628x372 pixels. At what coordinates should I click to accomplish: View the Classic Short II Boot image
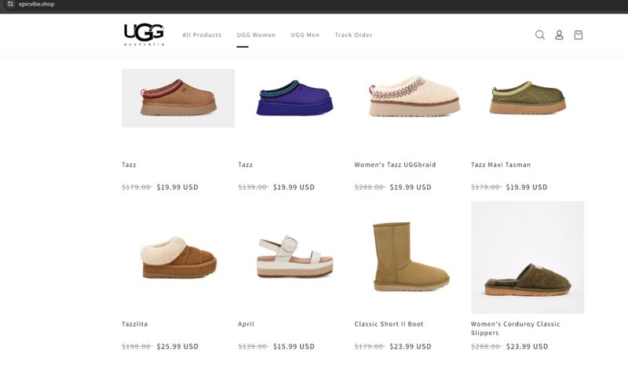point(411,257)
